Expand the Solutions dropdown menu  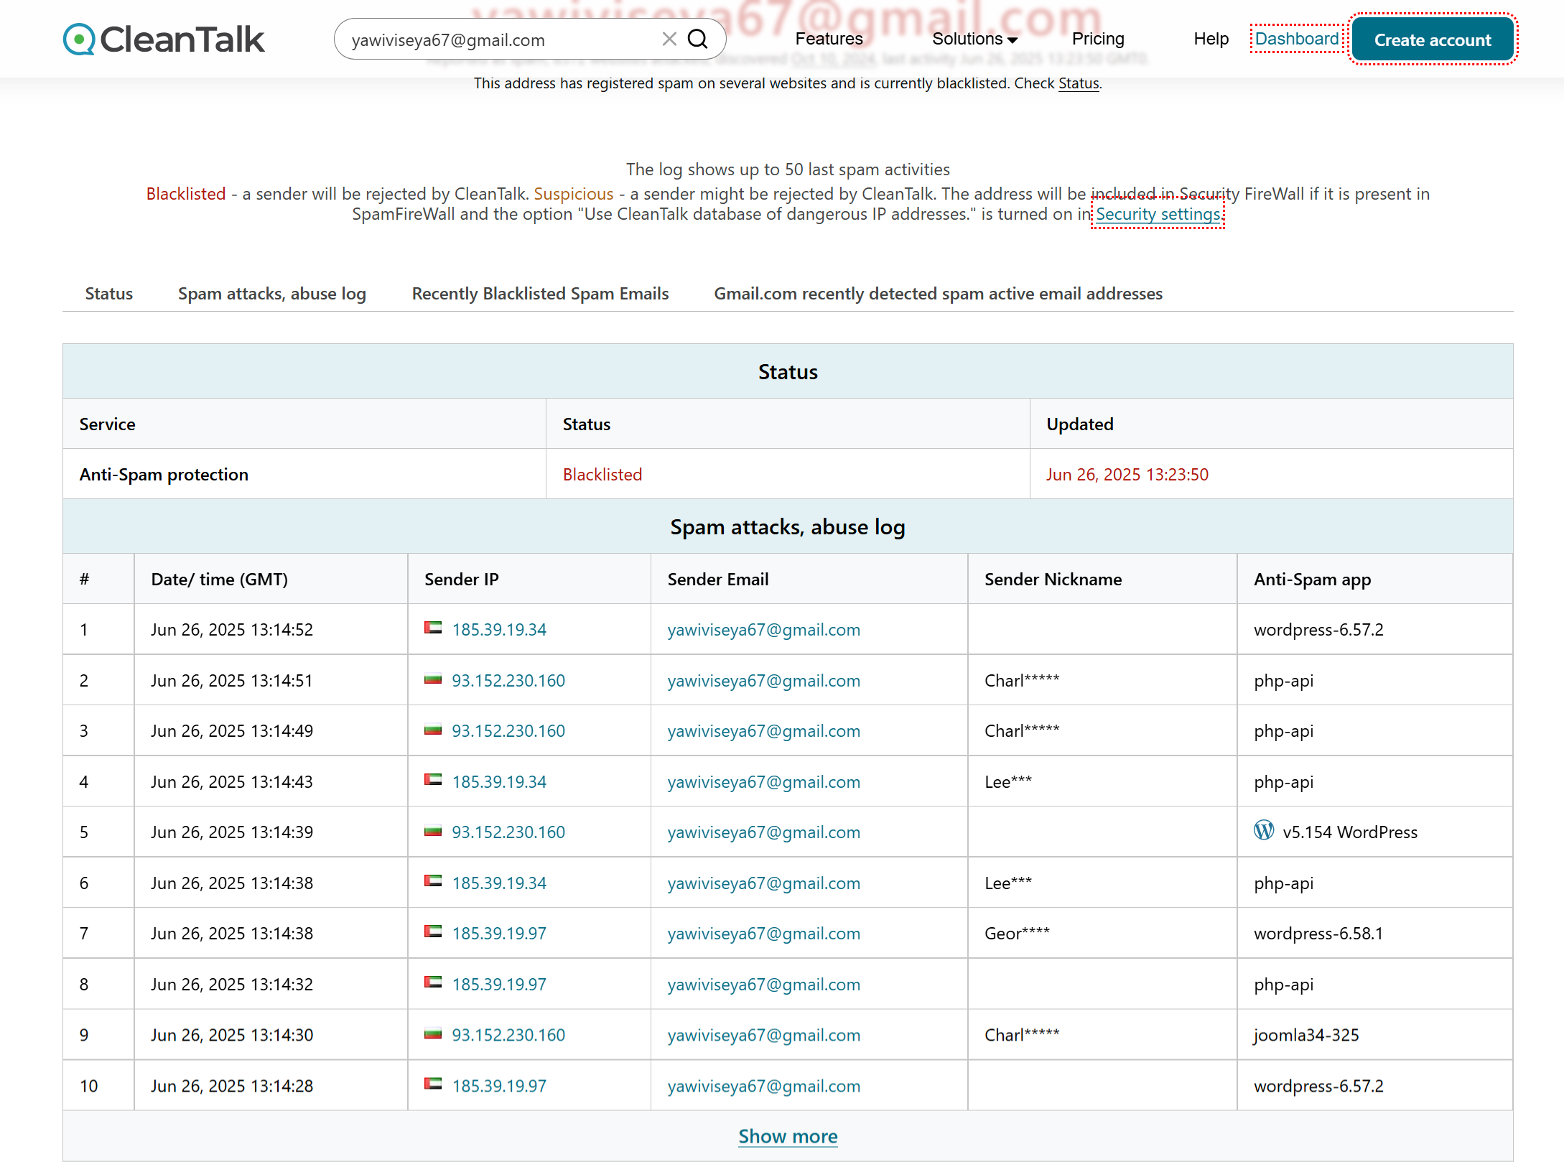tap(974, 39)
